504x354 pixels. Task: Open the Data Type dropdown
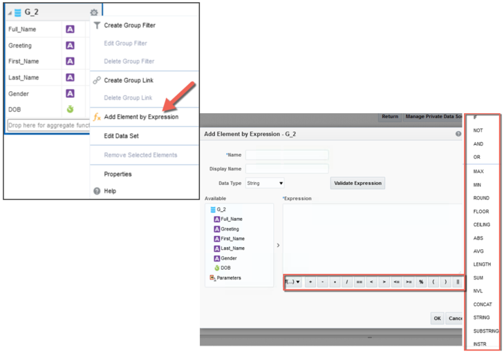click(x=265, y=184)
